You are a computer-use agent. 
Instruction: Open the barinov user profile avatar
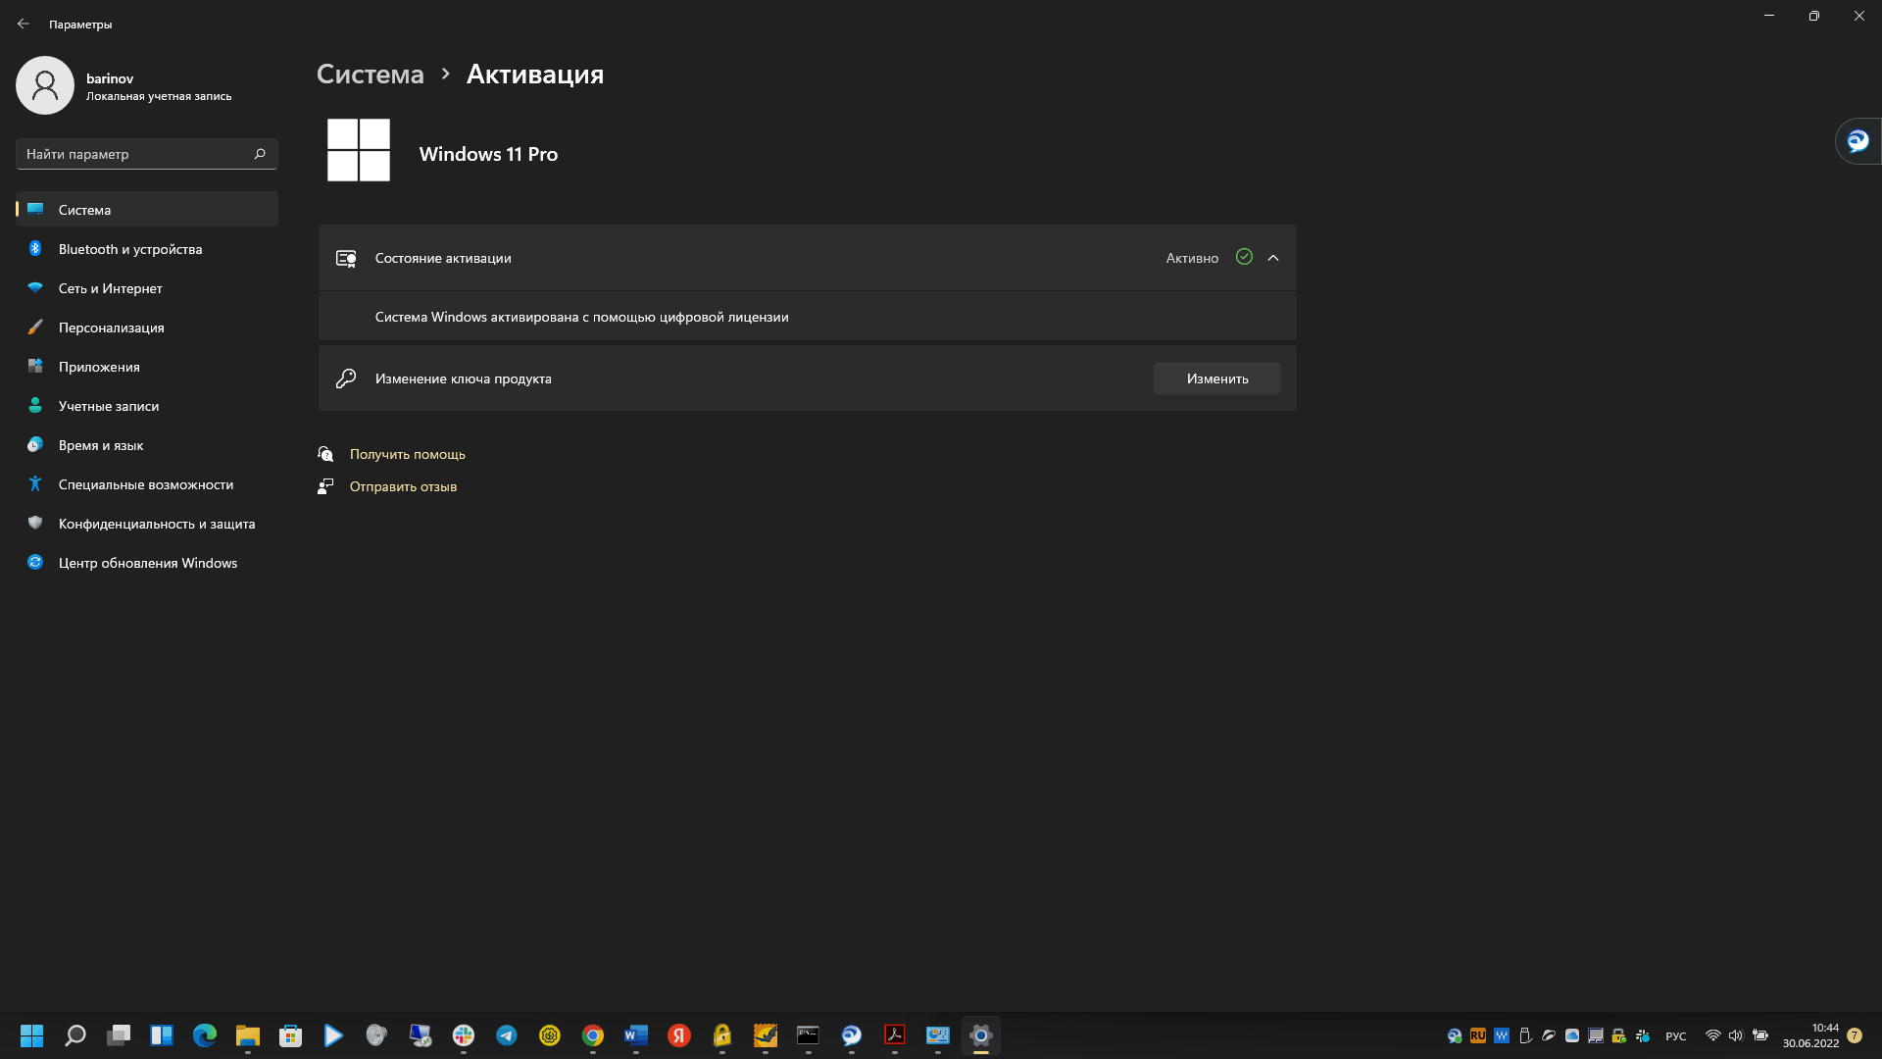click(x=45, y=85)
